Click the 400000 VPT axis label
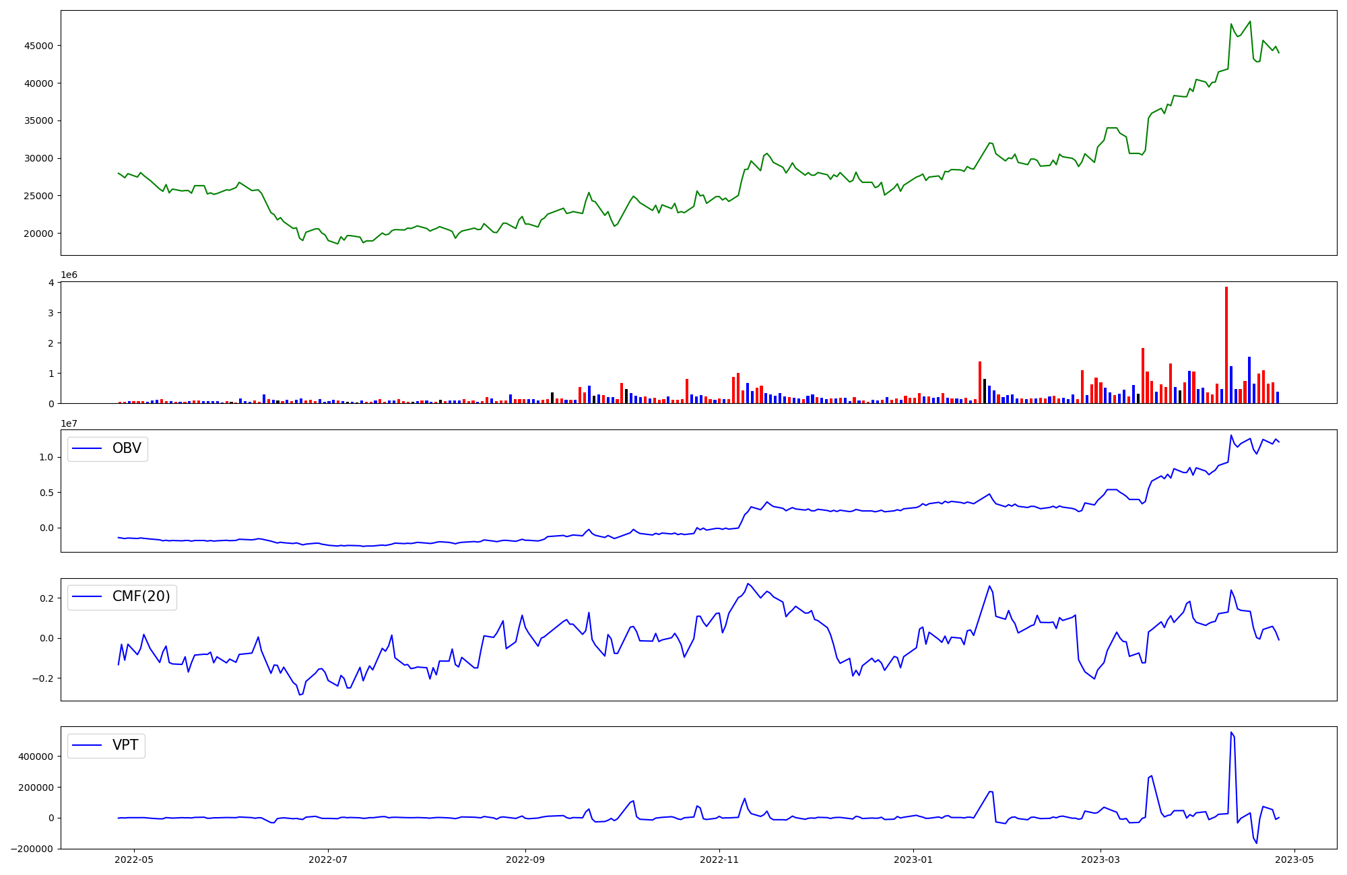The width and height of the screenshot is (1347, 875). tap(35, 757)
